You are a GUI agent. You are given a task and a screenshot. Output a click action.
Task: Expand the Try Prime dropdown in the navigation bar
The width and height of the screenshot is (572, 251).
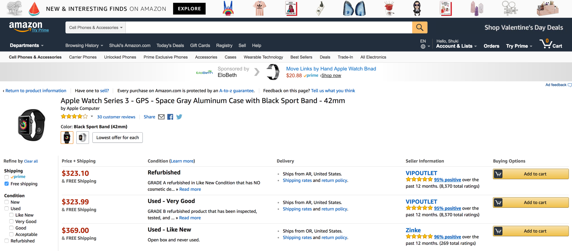point(519,46)
